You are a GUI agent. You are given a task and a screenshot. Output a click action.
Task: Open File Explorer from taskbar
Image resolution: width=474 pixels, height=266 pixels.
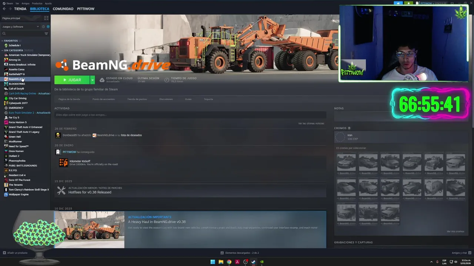[x=221, y=262]
